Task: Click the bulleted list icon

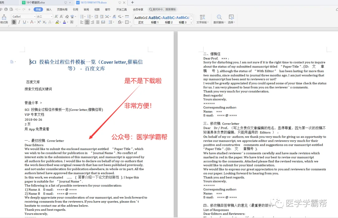Action: point(82,16)
